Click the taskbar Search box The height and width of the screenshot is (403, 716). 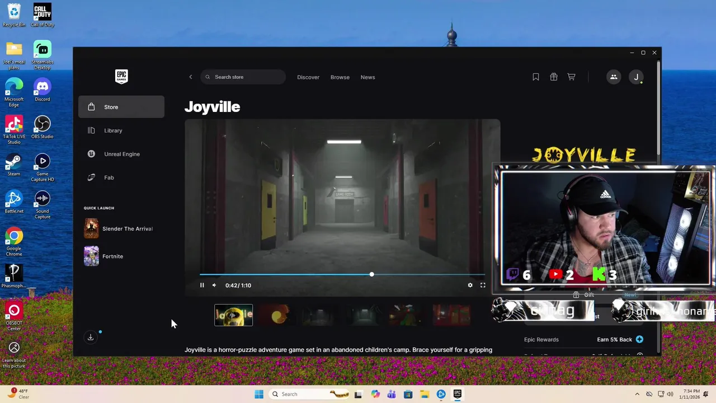click(x=310, y=394)
